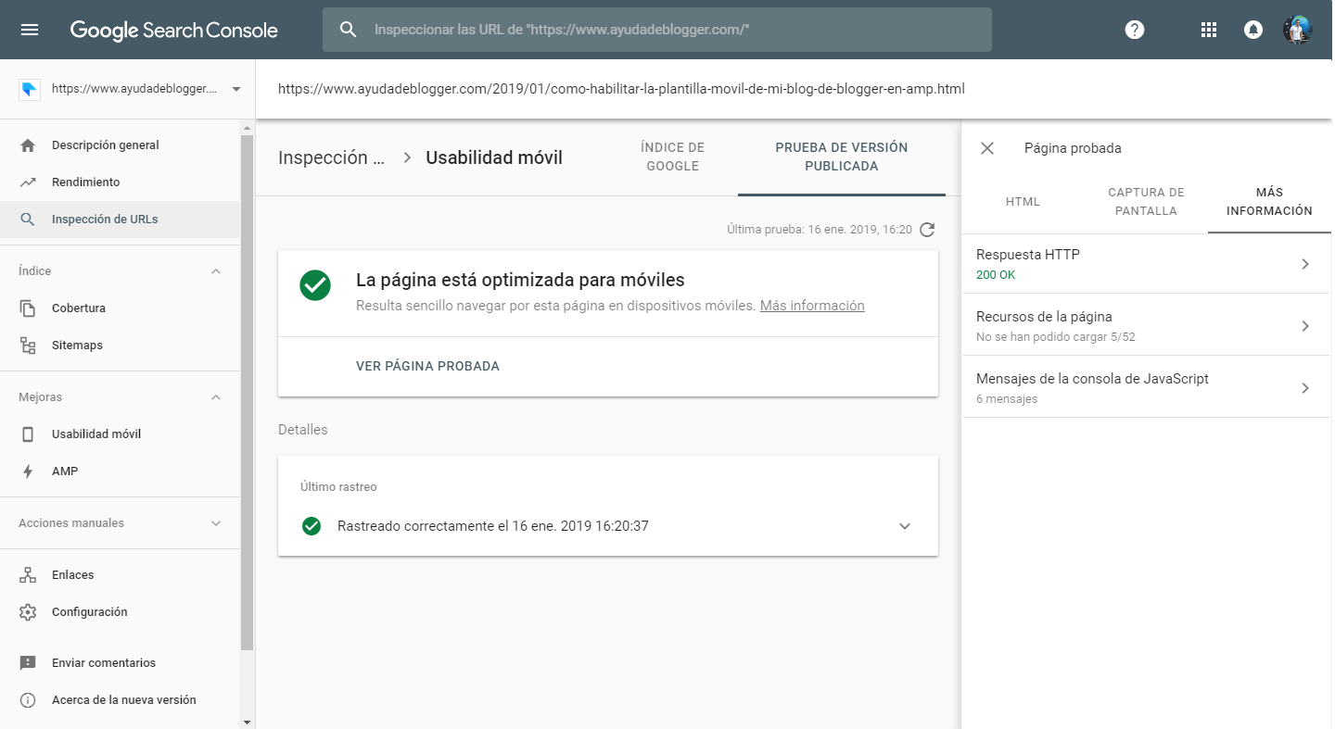Open Sitemaps page
The height and width of the screenshot is (729, 1335).
pos(121,346)
